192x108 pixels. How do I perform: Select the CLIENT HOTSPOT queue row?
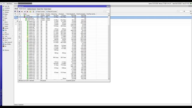(x=63, y=20)
